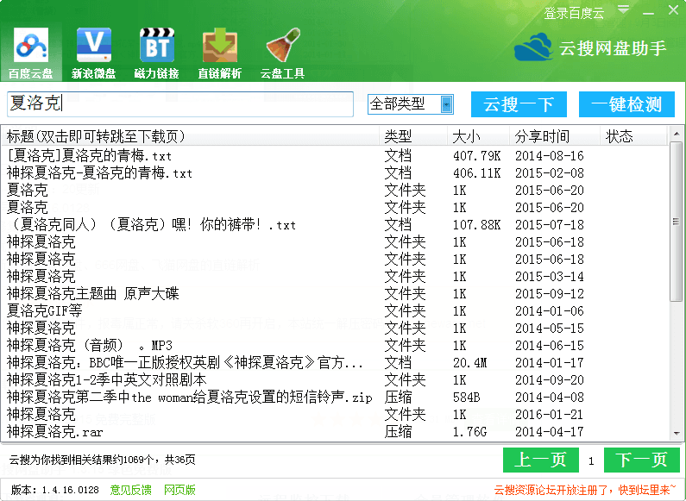
Task: Select 神探夏洛克（音频）。MP3 row
Action: pyautogui.click(x=336, y=346)
